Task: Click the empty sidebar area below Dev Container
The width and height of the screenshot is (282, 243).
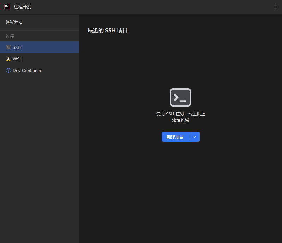Action: [x=39, y=158]
